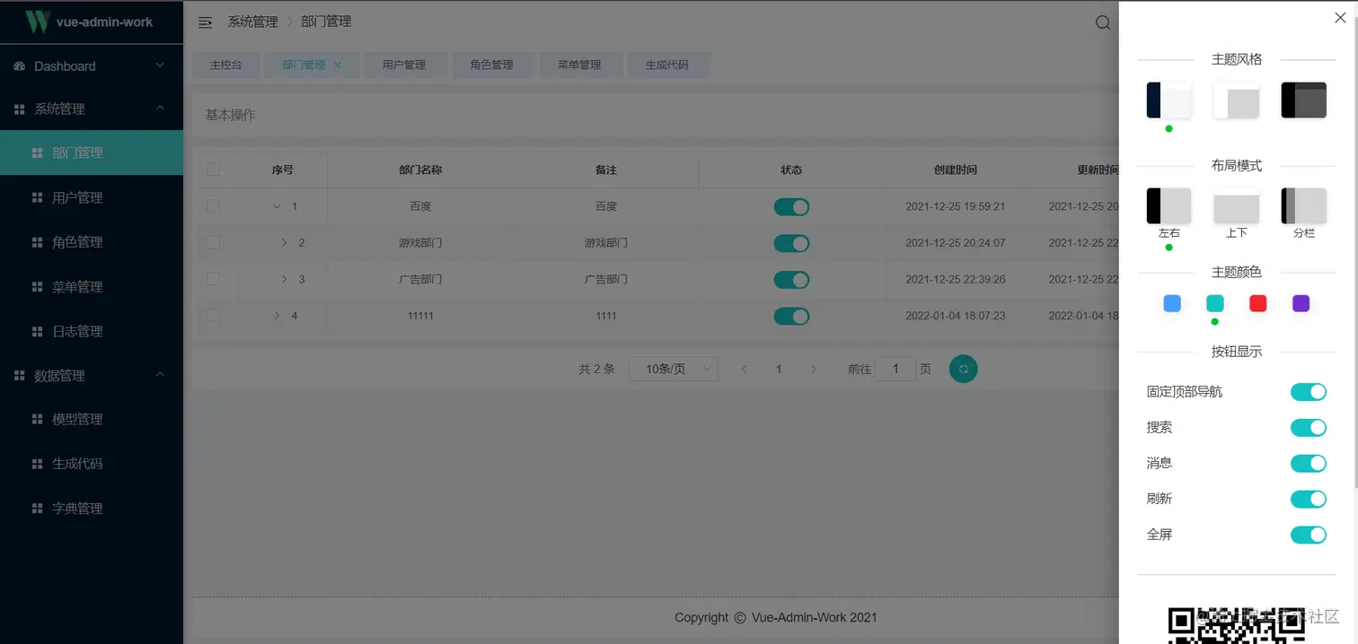Pick the purple theme color swatch
This screenshot has width=1358, height=644.
point(1301,303)
